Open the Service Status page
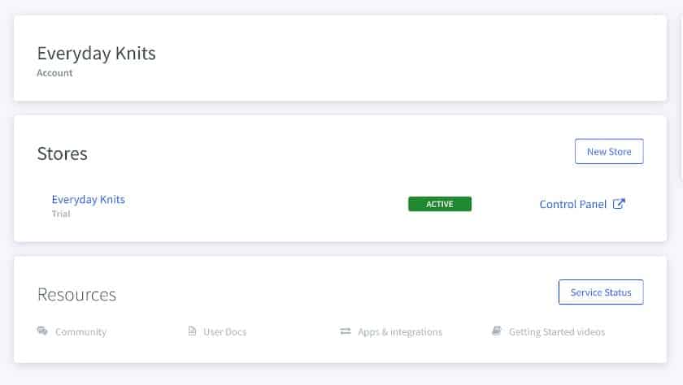This screenshot has height=385, width=683. (601, 292)
